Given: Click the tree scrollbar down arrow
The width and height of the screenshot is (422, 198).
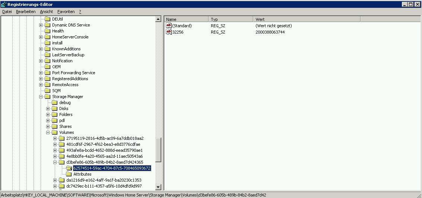Looking at the screenshot, I should (x=158, y=187).
